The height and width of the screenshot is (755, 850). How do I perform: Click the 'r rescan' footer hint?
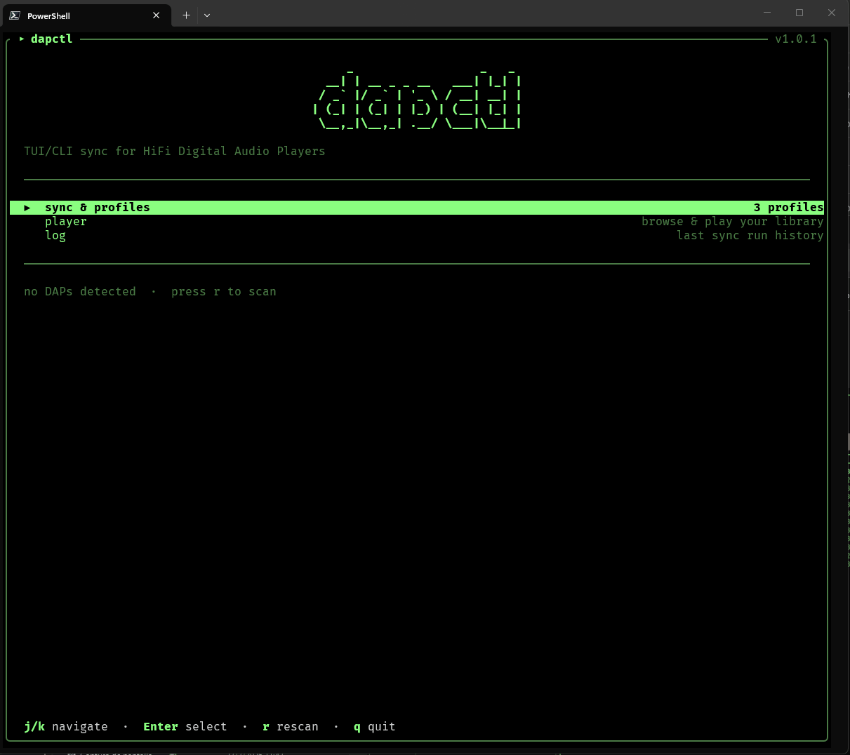(x=291, y=727)
